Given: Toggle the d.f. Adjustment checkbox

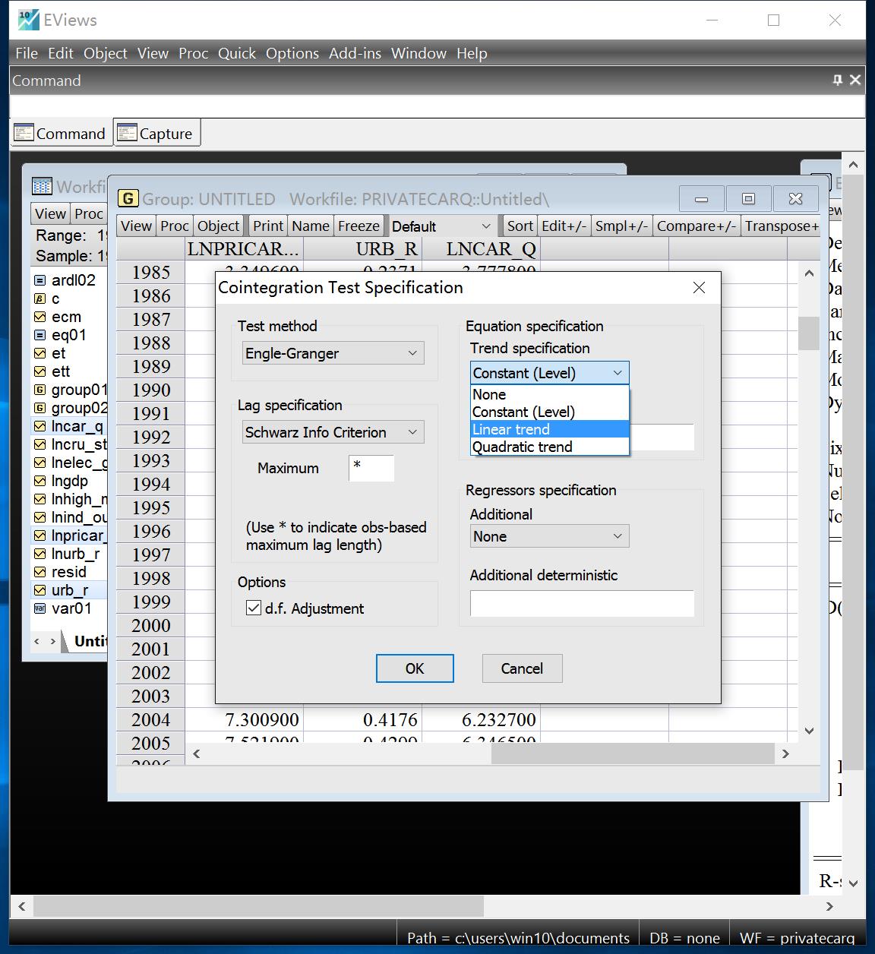Looking at the screenshot, I should (x=254, y=608).
